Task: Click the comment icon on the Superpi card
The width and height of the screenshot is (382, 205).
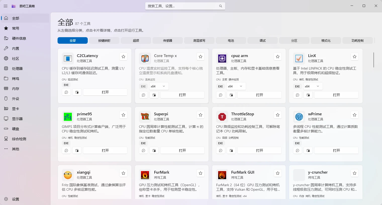Action: [144, 150]
